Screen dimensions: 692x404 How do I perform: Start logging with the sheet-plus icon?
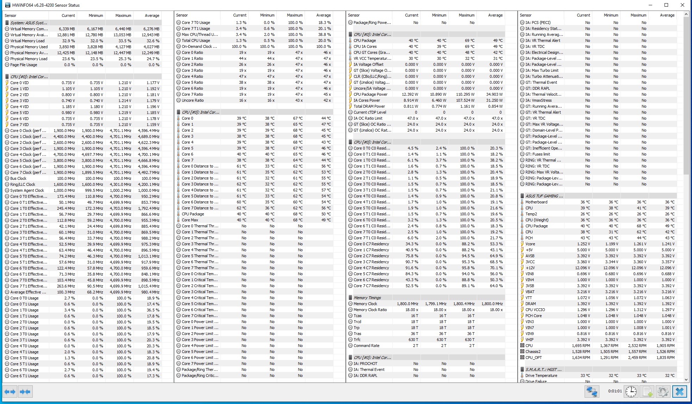pyautogui.click(x=647, y=392)
